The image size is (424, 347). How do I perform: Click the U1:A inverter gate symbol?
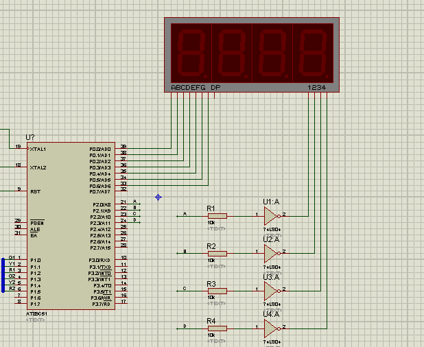271,216
